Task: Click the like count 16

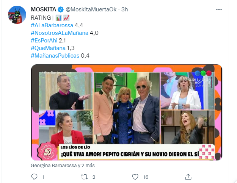Action: [x=146, y=177]
